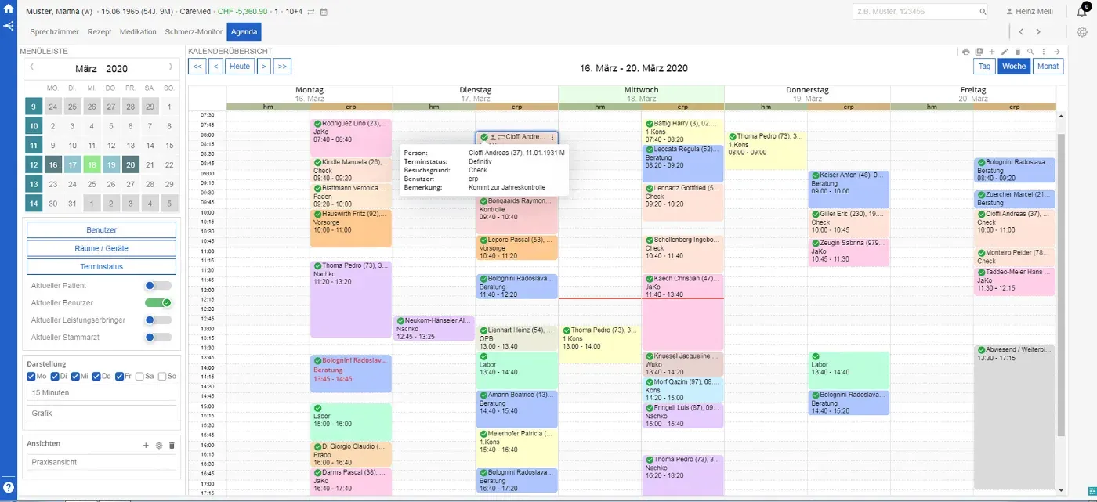Delete appointment with calendar toolbar trash icon
The image size is (1097, 502).
click(x=1018, y=52)
